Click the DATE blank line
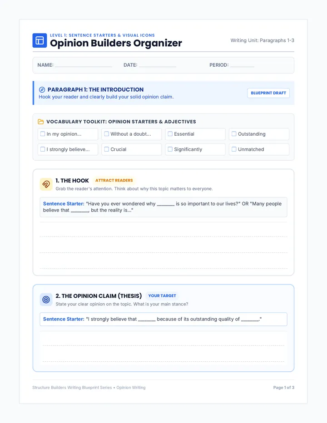 (x=158, y=65)
